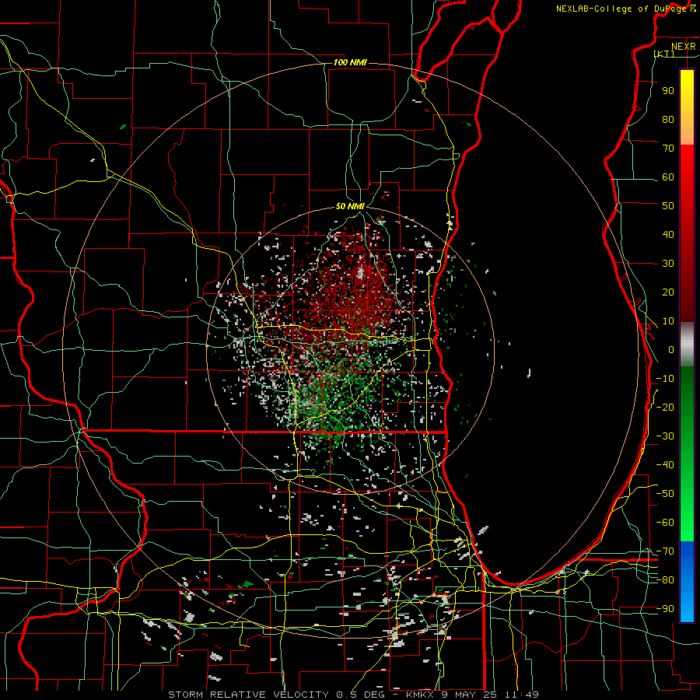Select the positive 30 knot scale label
Image resolution: width=700 pixels, height=700 pixels.
click(668, 264)
